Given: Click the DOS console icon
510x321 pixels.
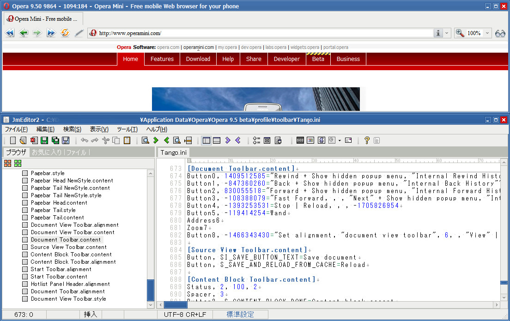Looking at the screenshot, I should point(300,140).
